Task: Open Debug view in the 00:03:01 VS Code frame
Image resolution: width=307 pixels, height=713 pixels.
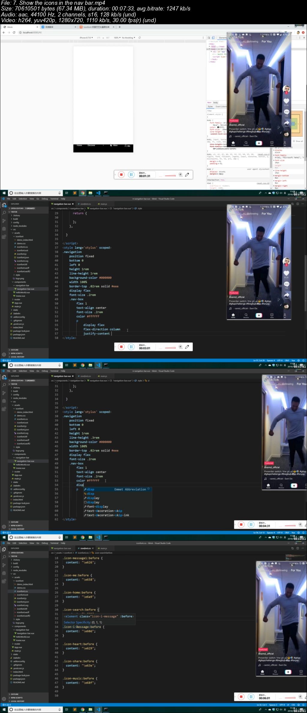Action: (4, 229)
